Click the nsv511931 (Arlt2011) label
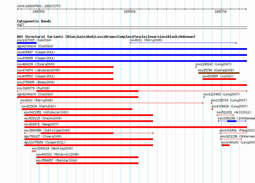Viewport: 255px width, 183px height. [234, 112]
